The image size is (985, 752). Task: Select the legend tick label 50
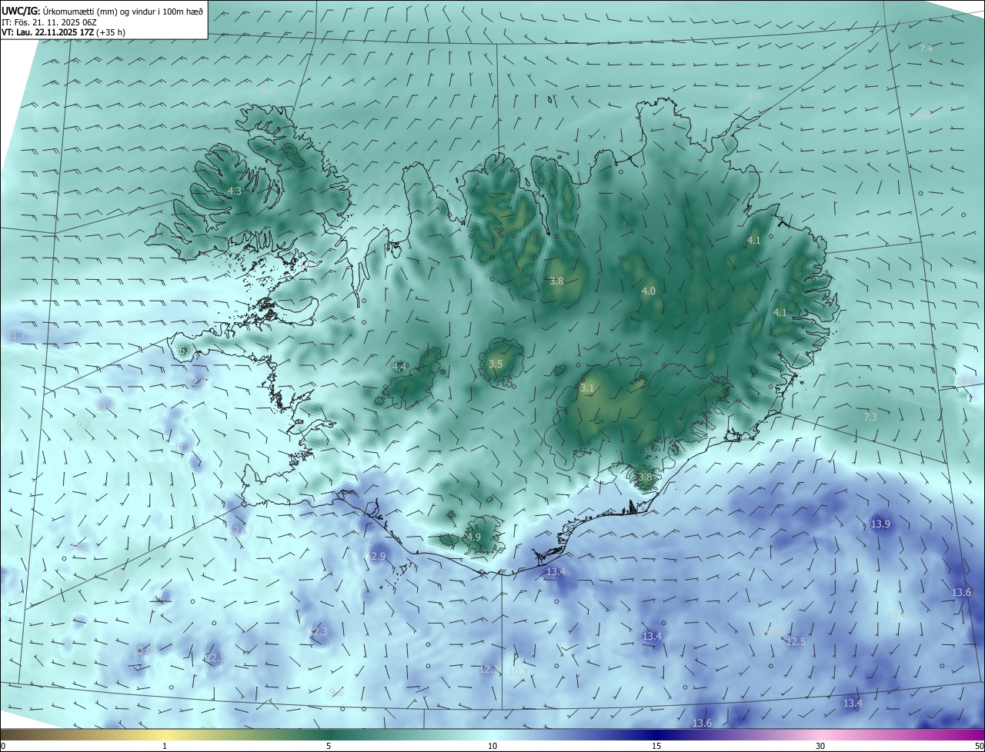[979, 746]
